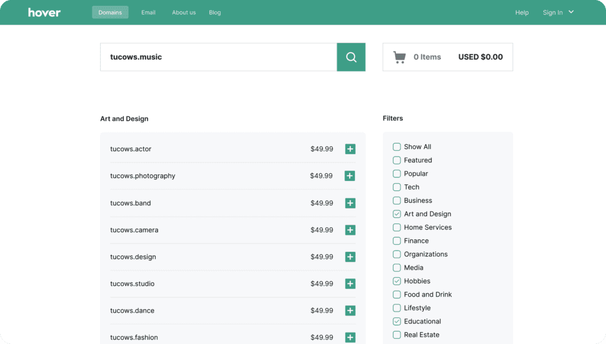Image resolution: width=606 pixels, height=344 pixels.
Task: Select the tucows.design domain name
Action: click(x=133, y=257)
